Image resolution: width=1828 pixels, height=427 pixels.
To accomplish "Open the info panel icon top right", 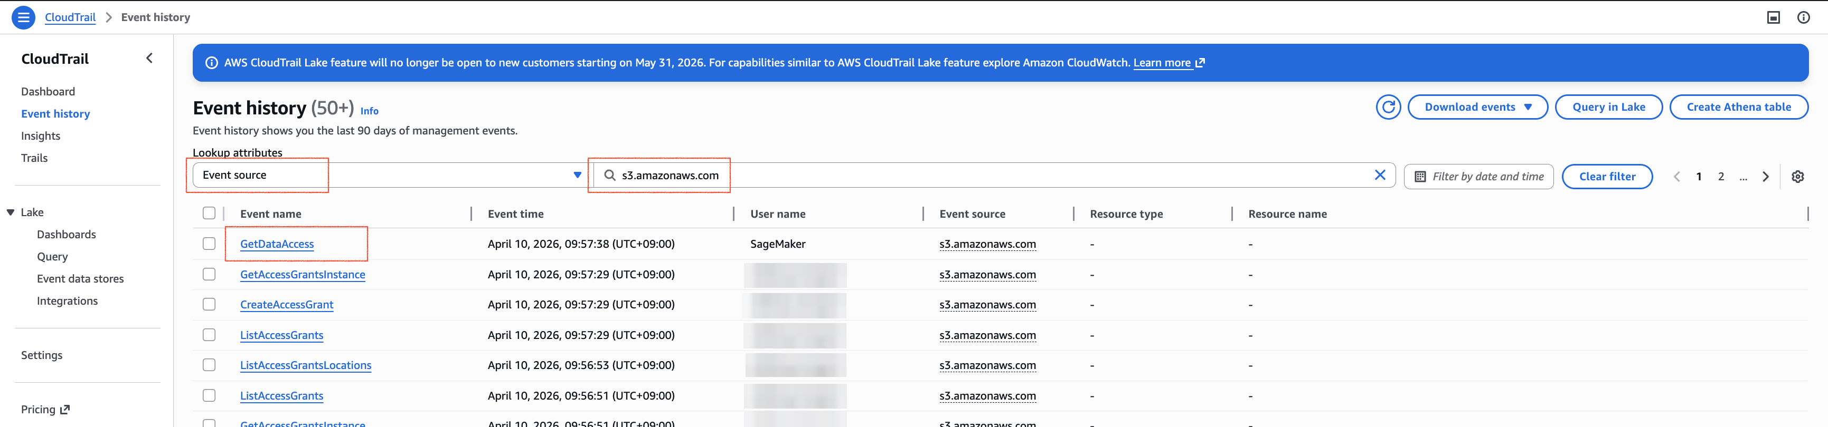I will (1803, 17).
